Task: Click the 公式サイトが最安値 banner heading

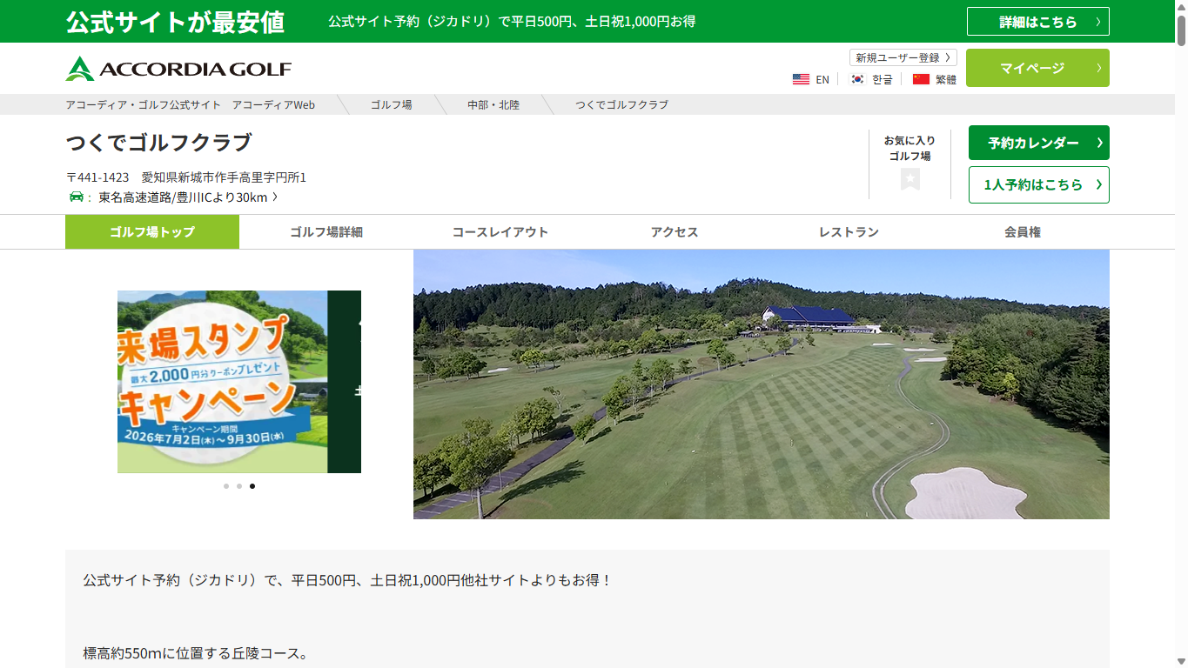Action: (x=175, y=22)
